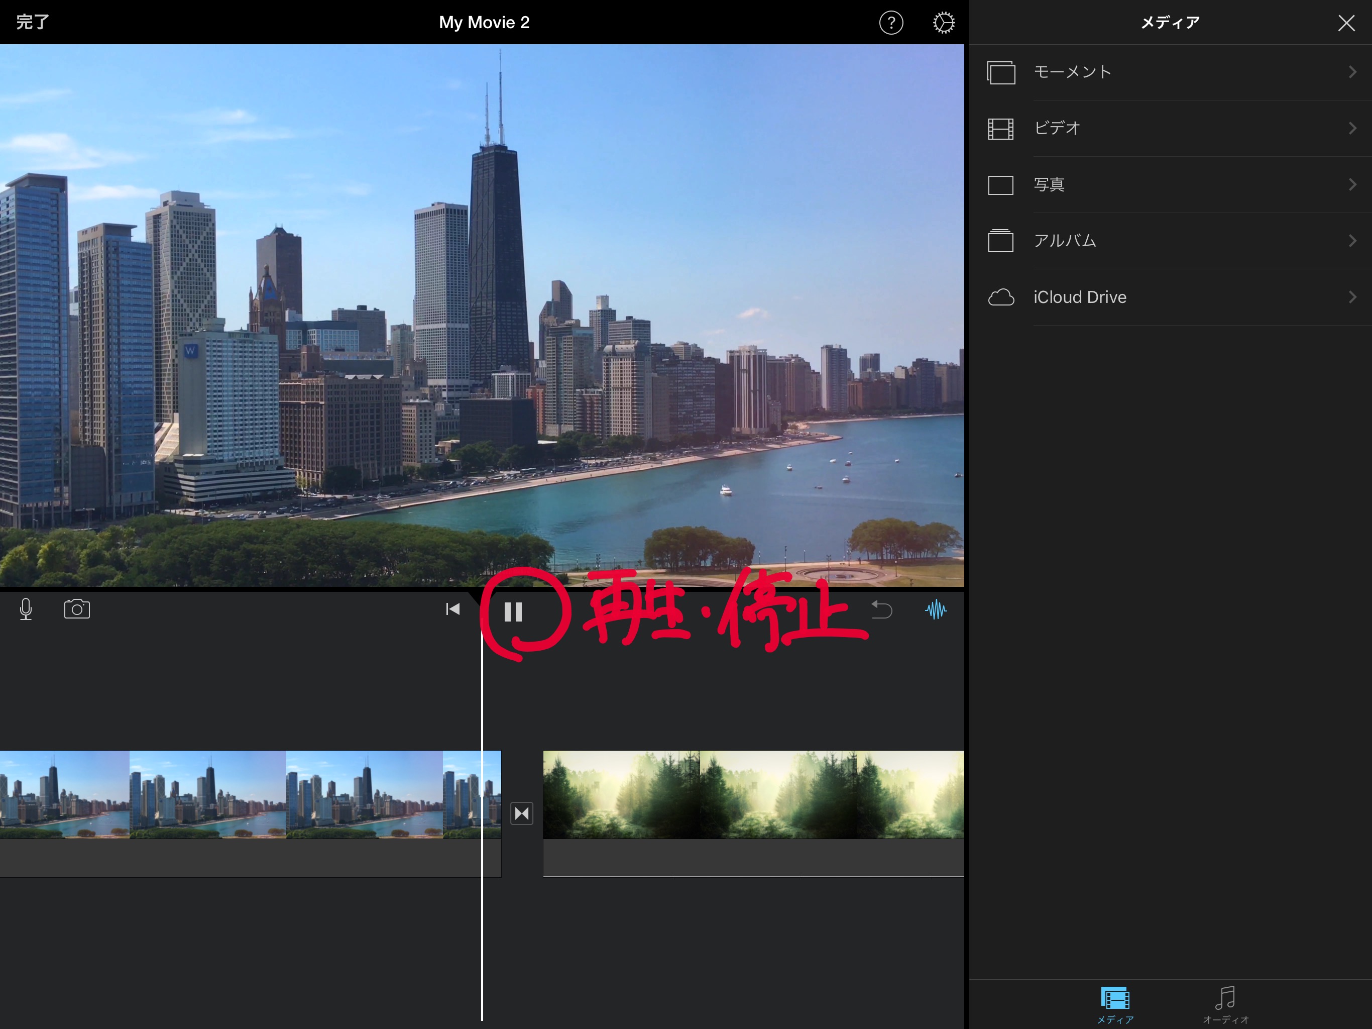The width and height of the screenshot is (1372, 1029).
Task: Click the undo arrow icon
Action: tap(881, 609)
